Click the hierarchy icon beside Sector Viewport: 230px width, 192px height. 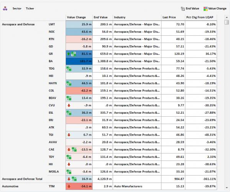coord(5,8)
